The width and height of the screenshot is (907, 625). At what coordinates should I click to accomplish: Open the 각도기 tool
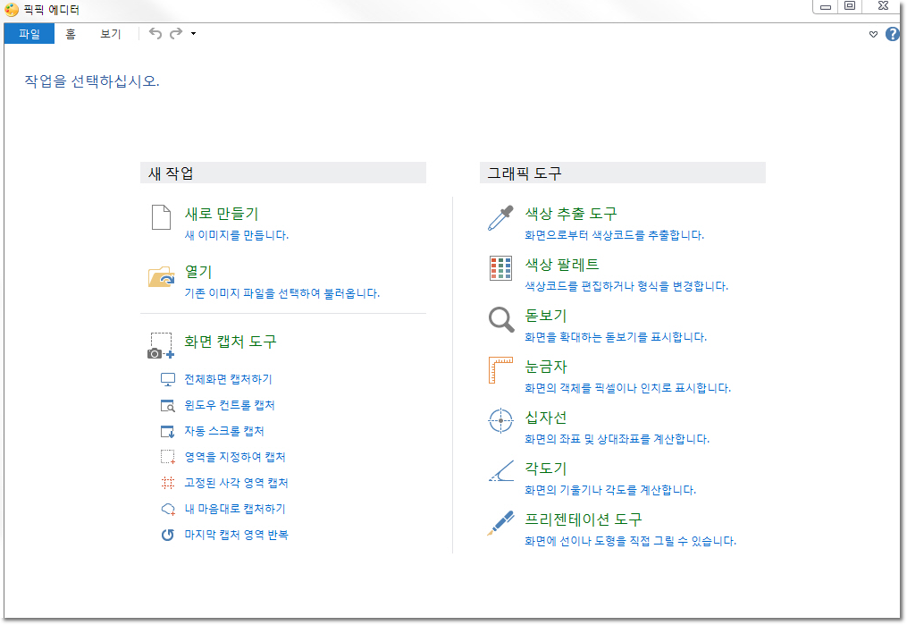[545, 469]
